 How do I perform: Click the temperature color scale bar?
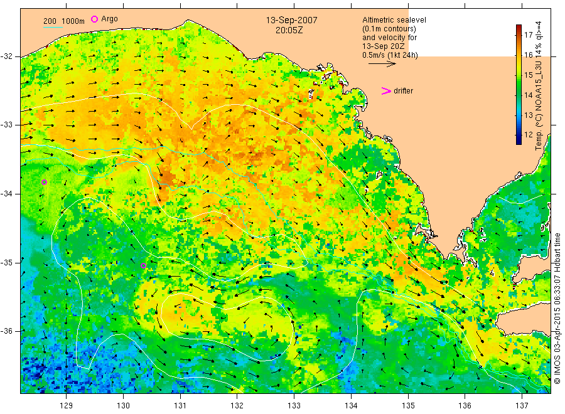click(519, 85)
